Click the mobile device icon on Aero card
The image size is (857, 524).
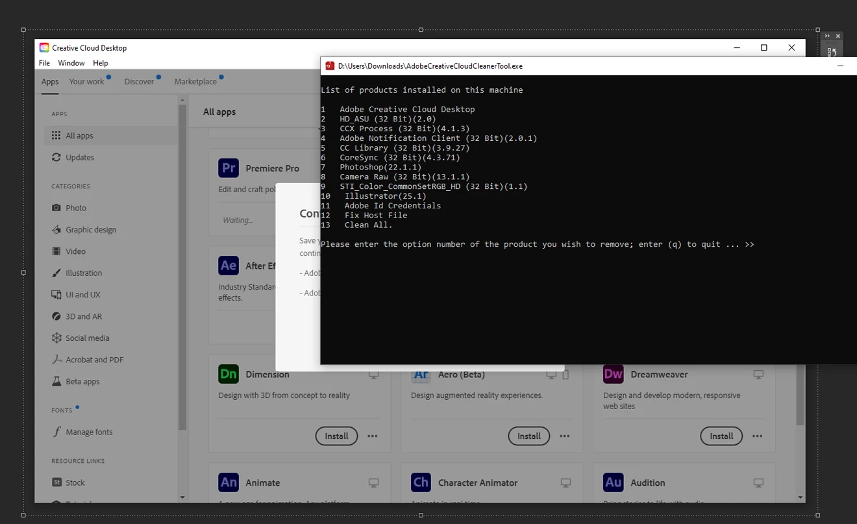(565, 375)
